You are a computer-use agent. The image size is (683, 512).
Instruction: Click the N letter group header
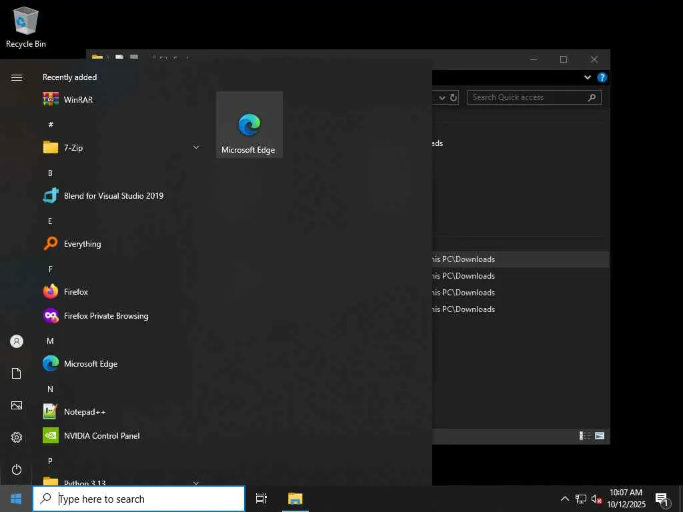click(50, 389)
